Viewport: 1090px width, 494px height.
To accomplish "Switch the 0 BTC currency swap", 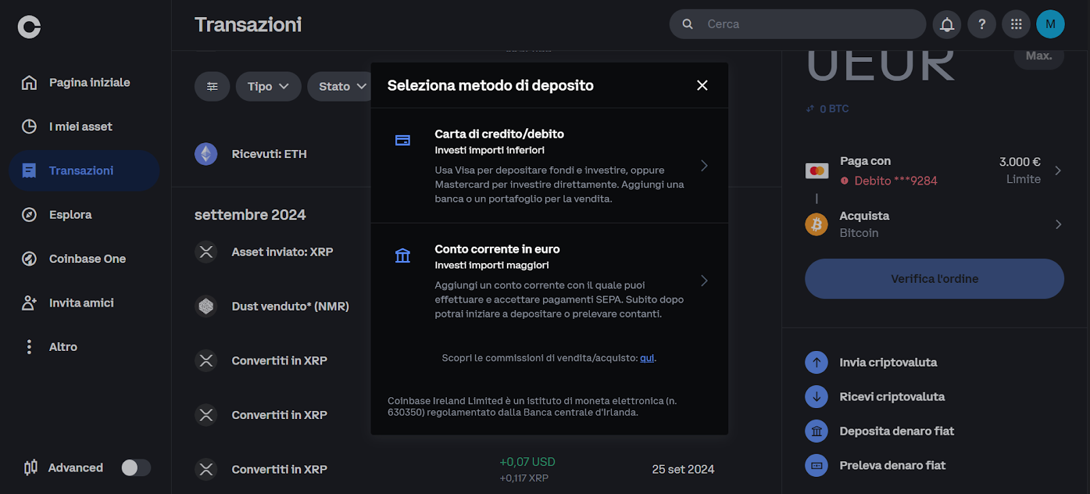I will point(828,109).
